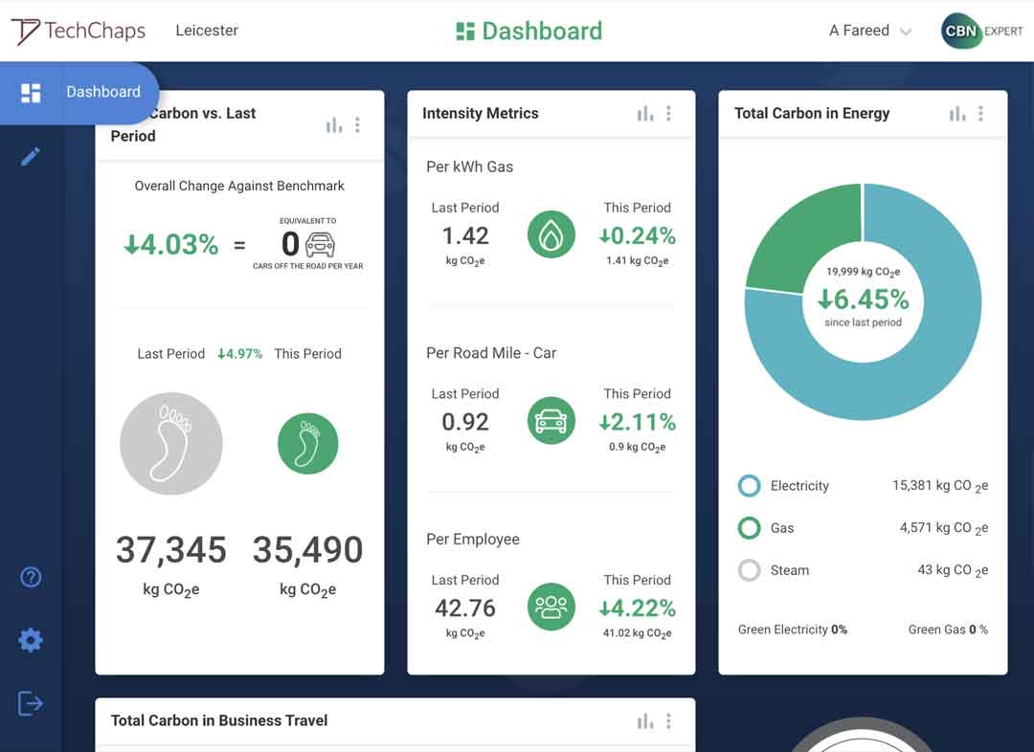Open three-dot menu on Intensity Metrics card

click(668, 114)
